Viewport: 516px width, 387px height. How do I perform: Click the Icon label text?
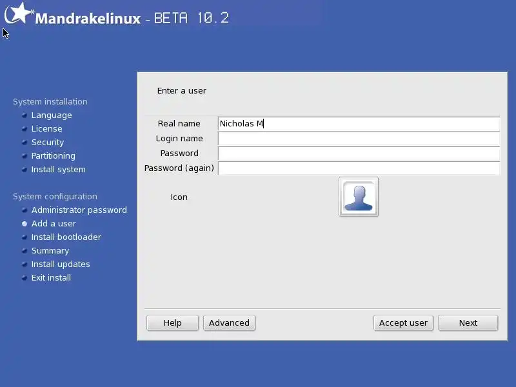coord(179,197)
